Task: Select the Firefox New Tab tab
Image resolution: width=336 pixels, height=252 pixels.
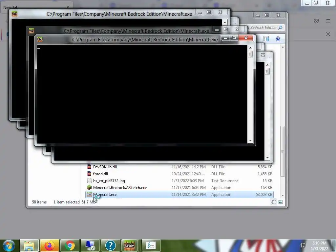Action: tap(36, 7)
